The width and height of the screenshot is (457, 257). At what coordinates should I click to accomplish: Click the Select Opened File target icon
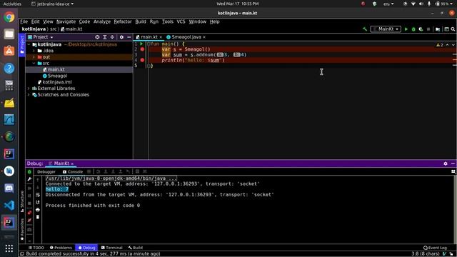[x=97, y=37]
